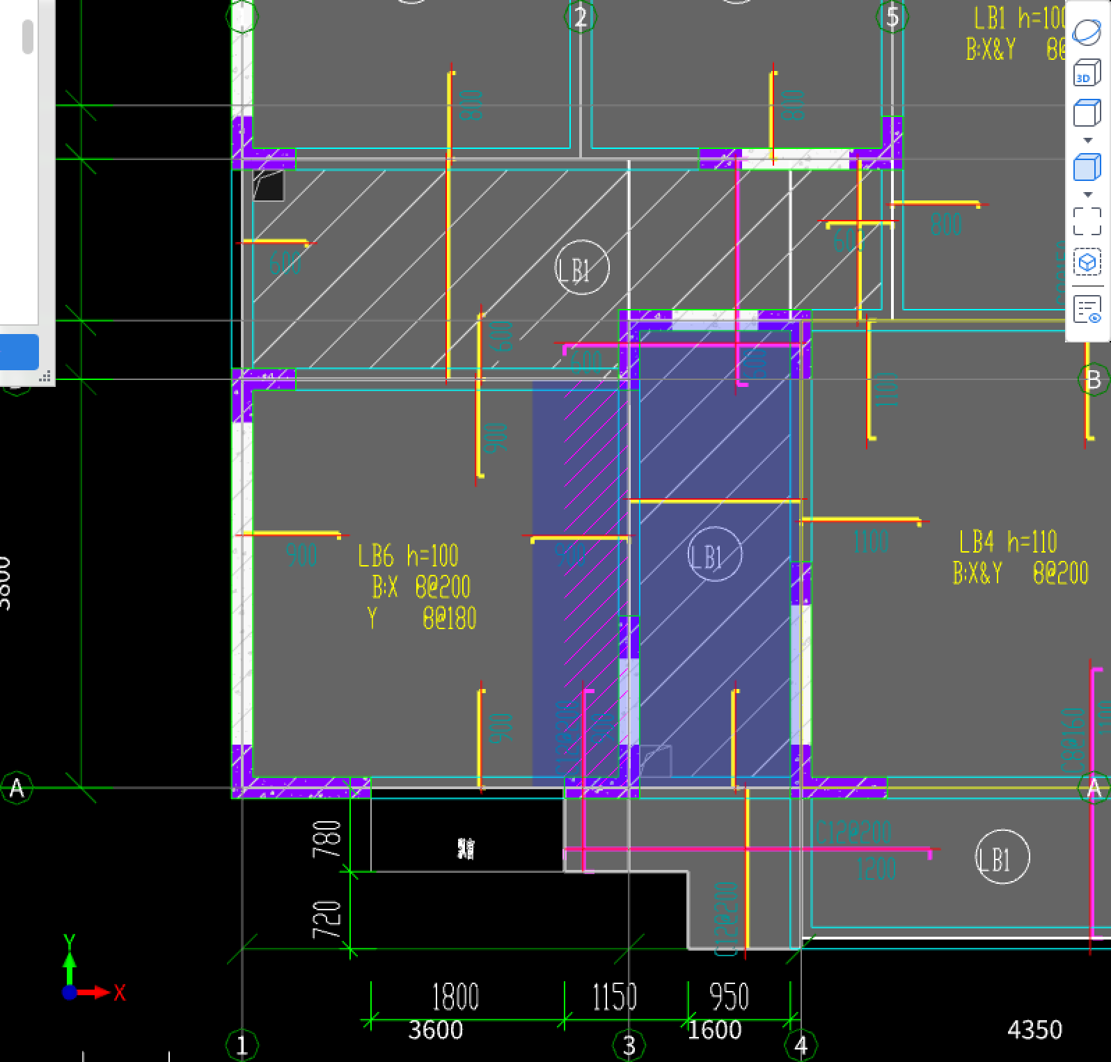Click axis bubble A on left edge

point(17,788)
